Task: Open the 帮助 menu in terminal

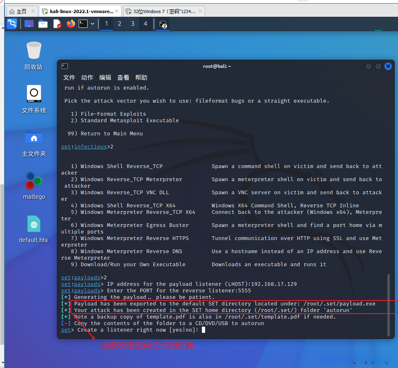Action: click(141, 78)
